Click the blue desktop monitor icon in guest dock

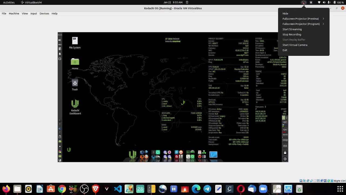[x=213, y=154]
